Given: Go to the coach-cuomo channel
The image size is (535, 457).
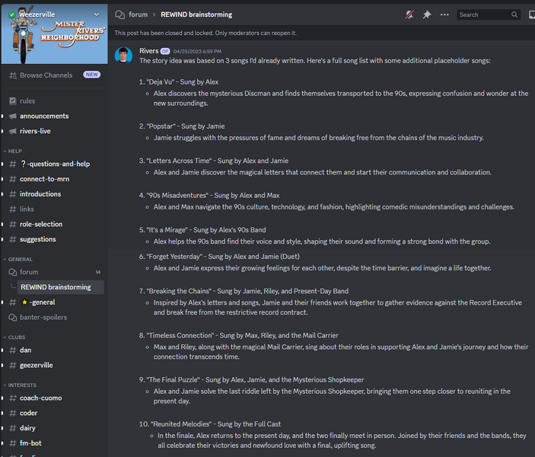Looking at the screenshot, I should (x=40, y=398).
